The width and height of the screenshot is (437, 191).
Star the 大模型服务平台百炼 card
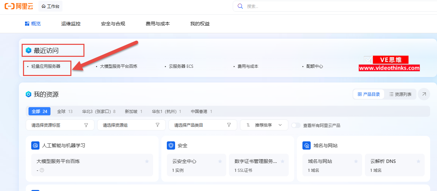pyautogui.click(x=147, y=161)
